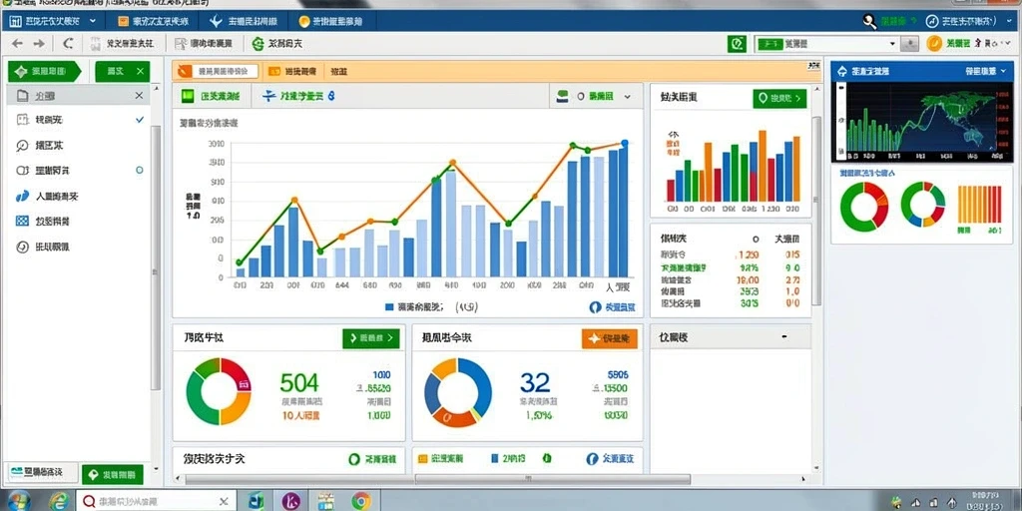Image resolution: width=1022 pixels, height=511 pixels.
Task: Open the first top menu with the chart icon
Action: tap(52, 21)
